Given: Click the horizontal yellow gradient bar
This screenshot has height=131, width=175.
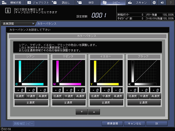Looking at the screenshot, I should point(108,84).
